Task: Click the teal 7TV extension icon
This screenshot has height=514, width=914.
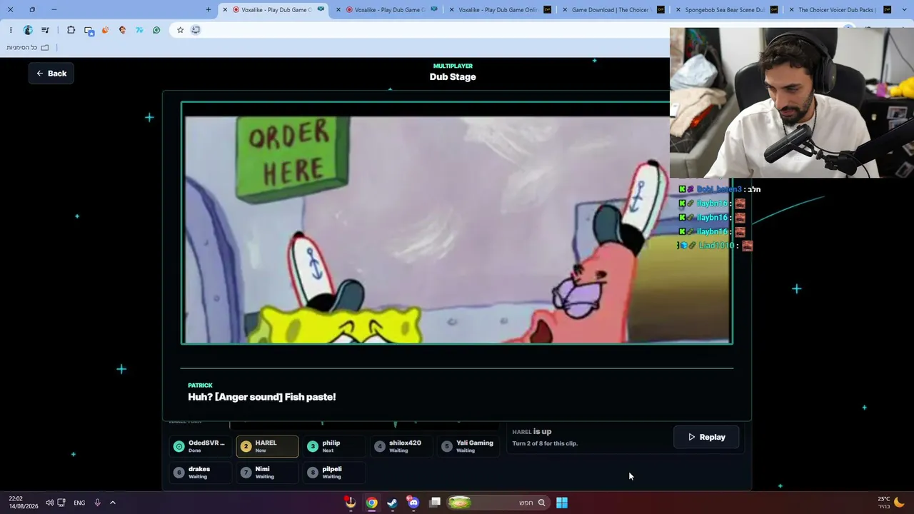Action: click(x=139, y=30)
